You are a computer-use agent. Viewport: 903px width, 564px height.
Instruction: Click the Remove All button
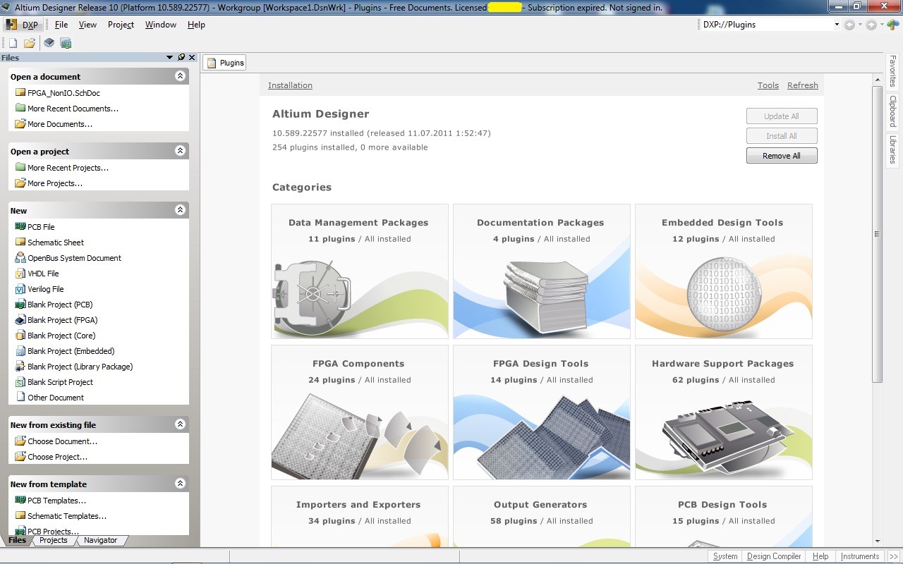782,156
